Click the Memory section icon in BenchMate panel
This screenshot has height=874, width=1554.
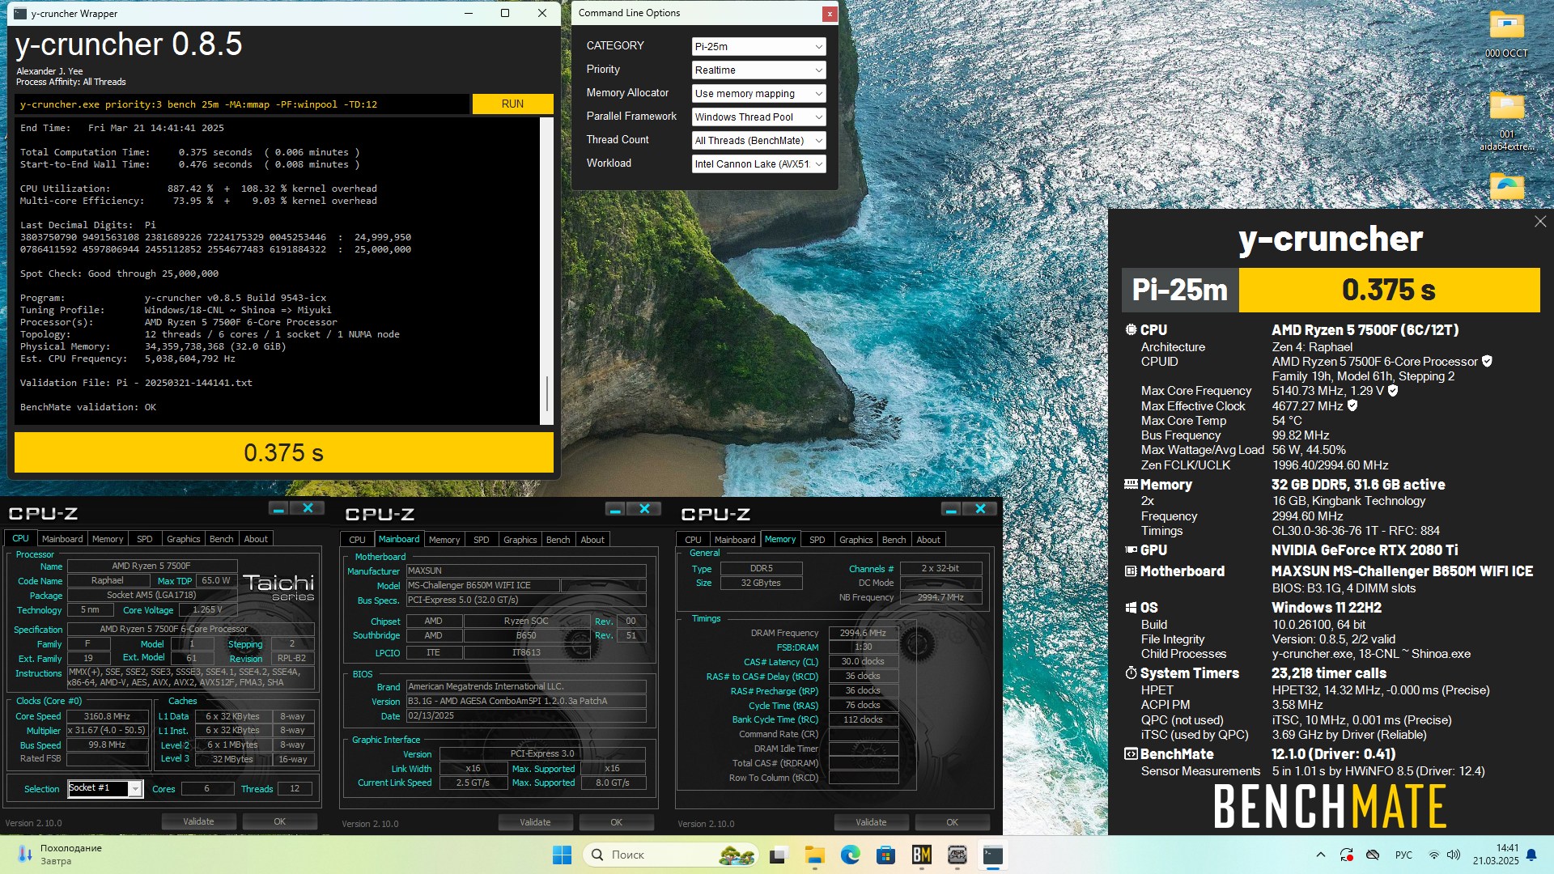click(1131, 485)
